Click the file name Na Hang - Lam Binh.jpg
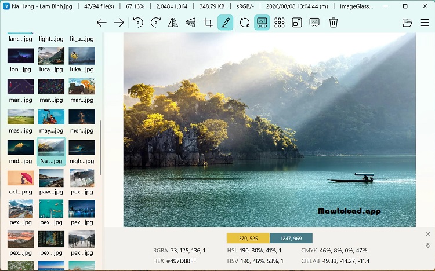 tap(42, 6)
